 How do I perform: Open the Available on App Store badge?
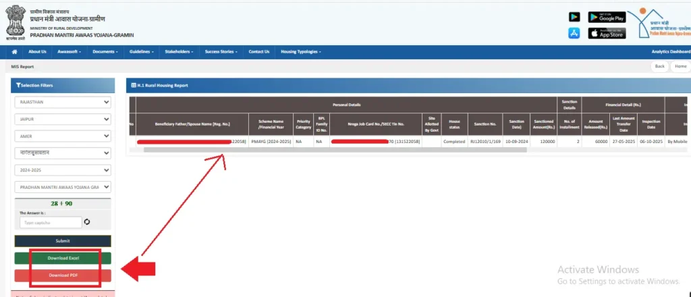click(x=607, y=33)
